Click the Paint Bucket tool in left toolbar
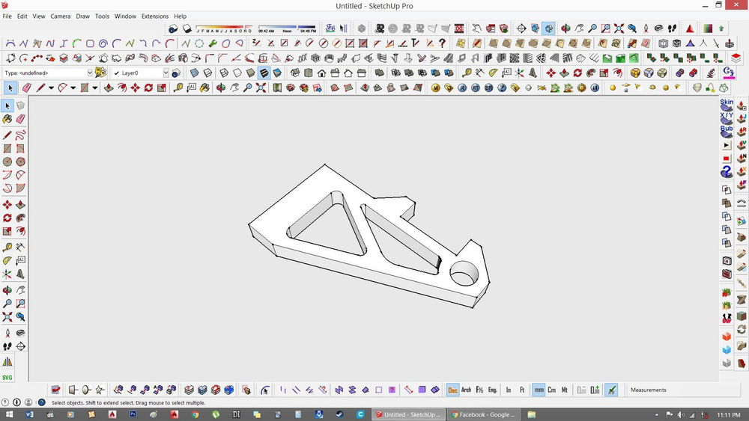 (7, 119)
